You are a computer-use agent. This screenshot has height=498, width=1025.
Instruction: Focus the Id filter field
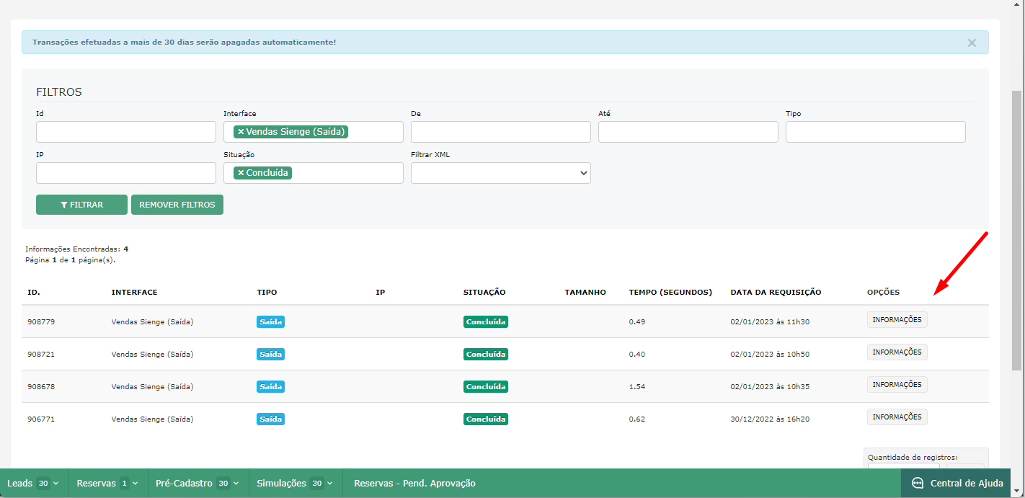coord(126,132)
